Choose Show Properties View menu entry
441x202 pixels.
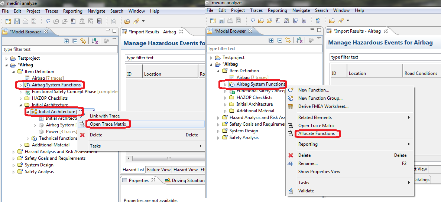click(319, 172)
